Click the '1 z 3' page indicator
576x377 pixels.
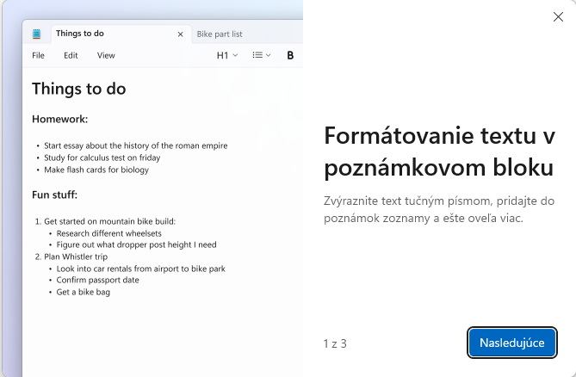click(335, 343)
